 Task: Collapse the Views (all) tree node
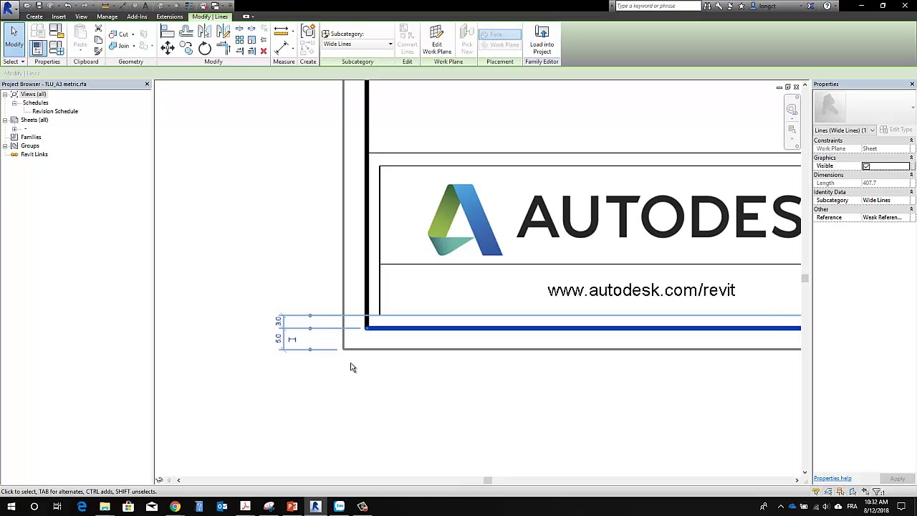(x=5, y=94)
